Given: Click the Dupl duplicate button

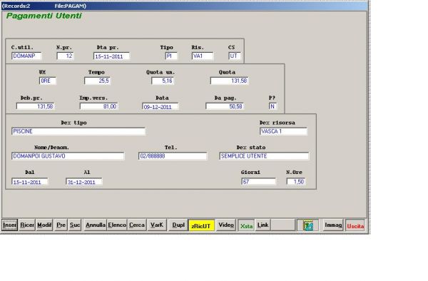Looking at the screenshot, I should 178,225.
